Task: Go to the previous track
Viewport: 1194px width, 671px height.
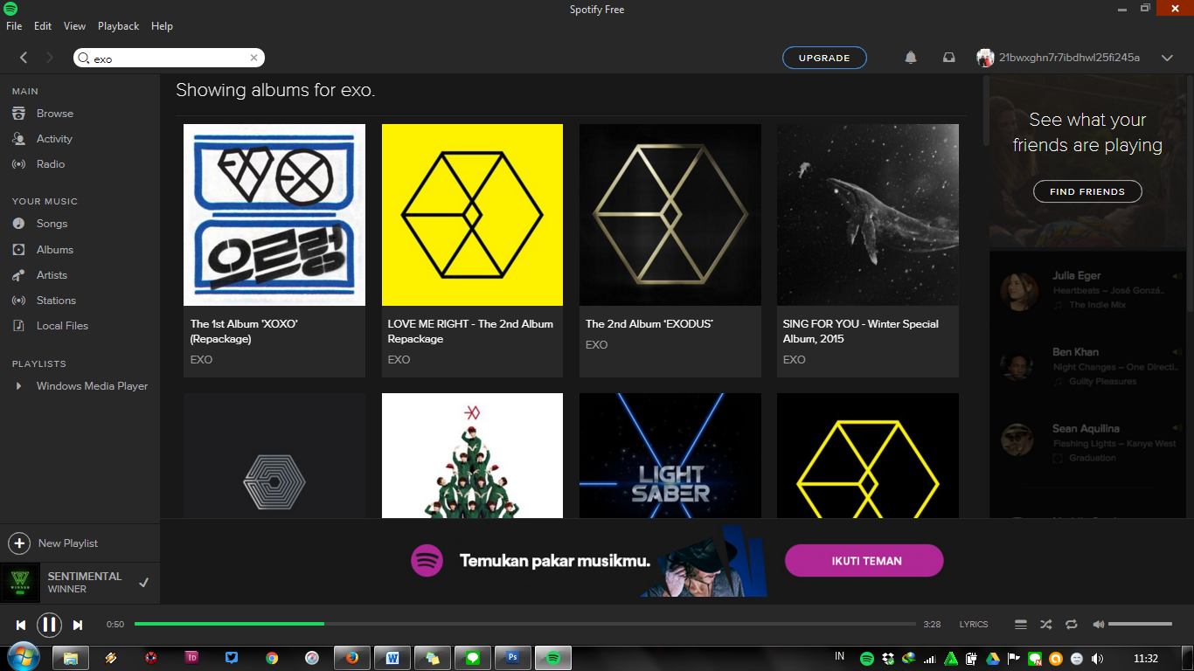Action: click(x=21, y=625)
